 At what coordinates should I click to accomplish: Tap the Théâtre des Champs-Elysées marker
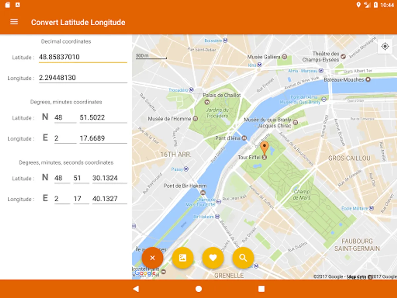tap(343, 57)
